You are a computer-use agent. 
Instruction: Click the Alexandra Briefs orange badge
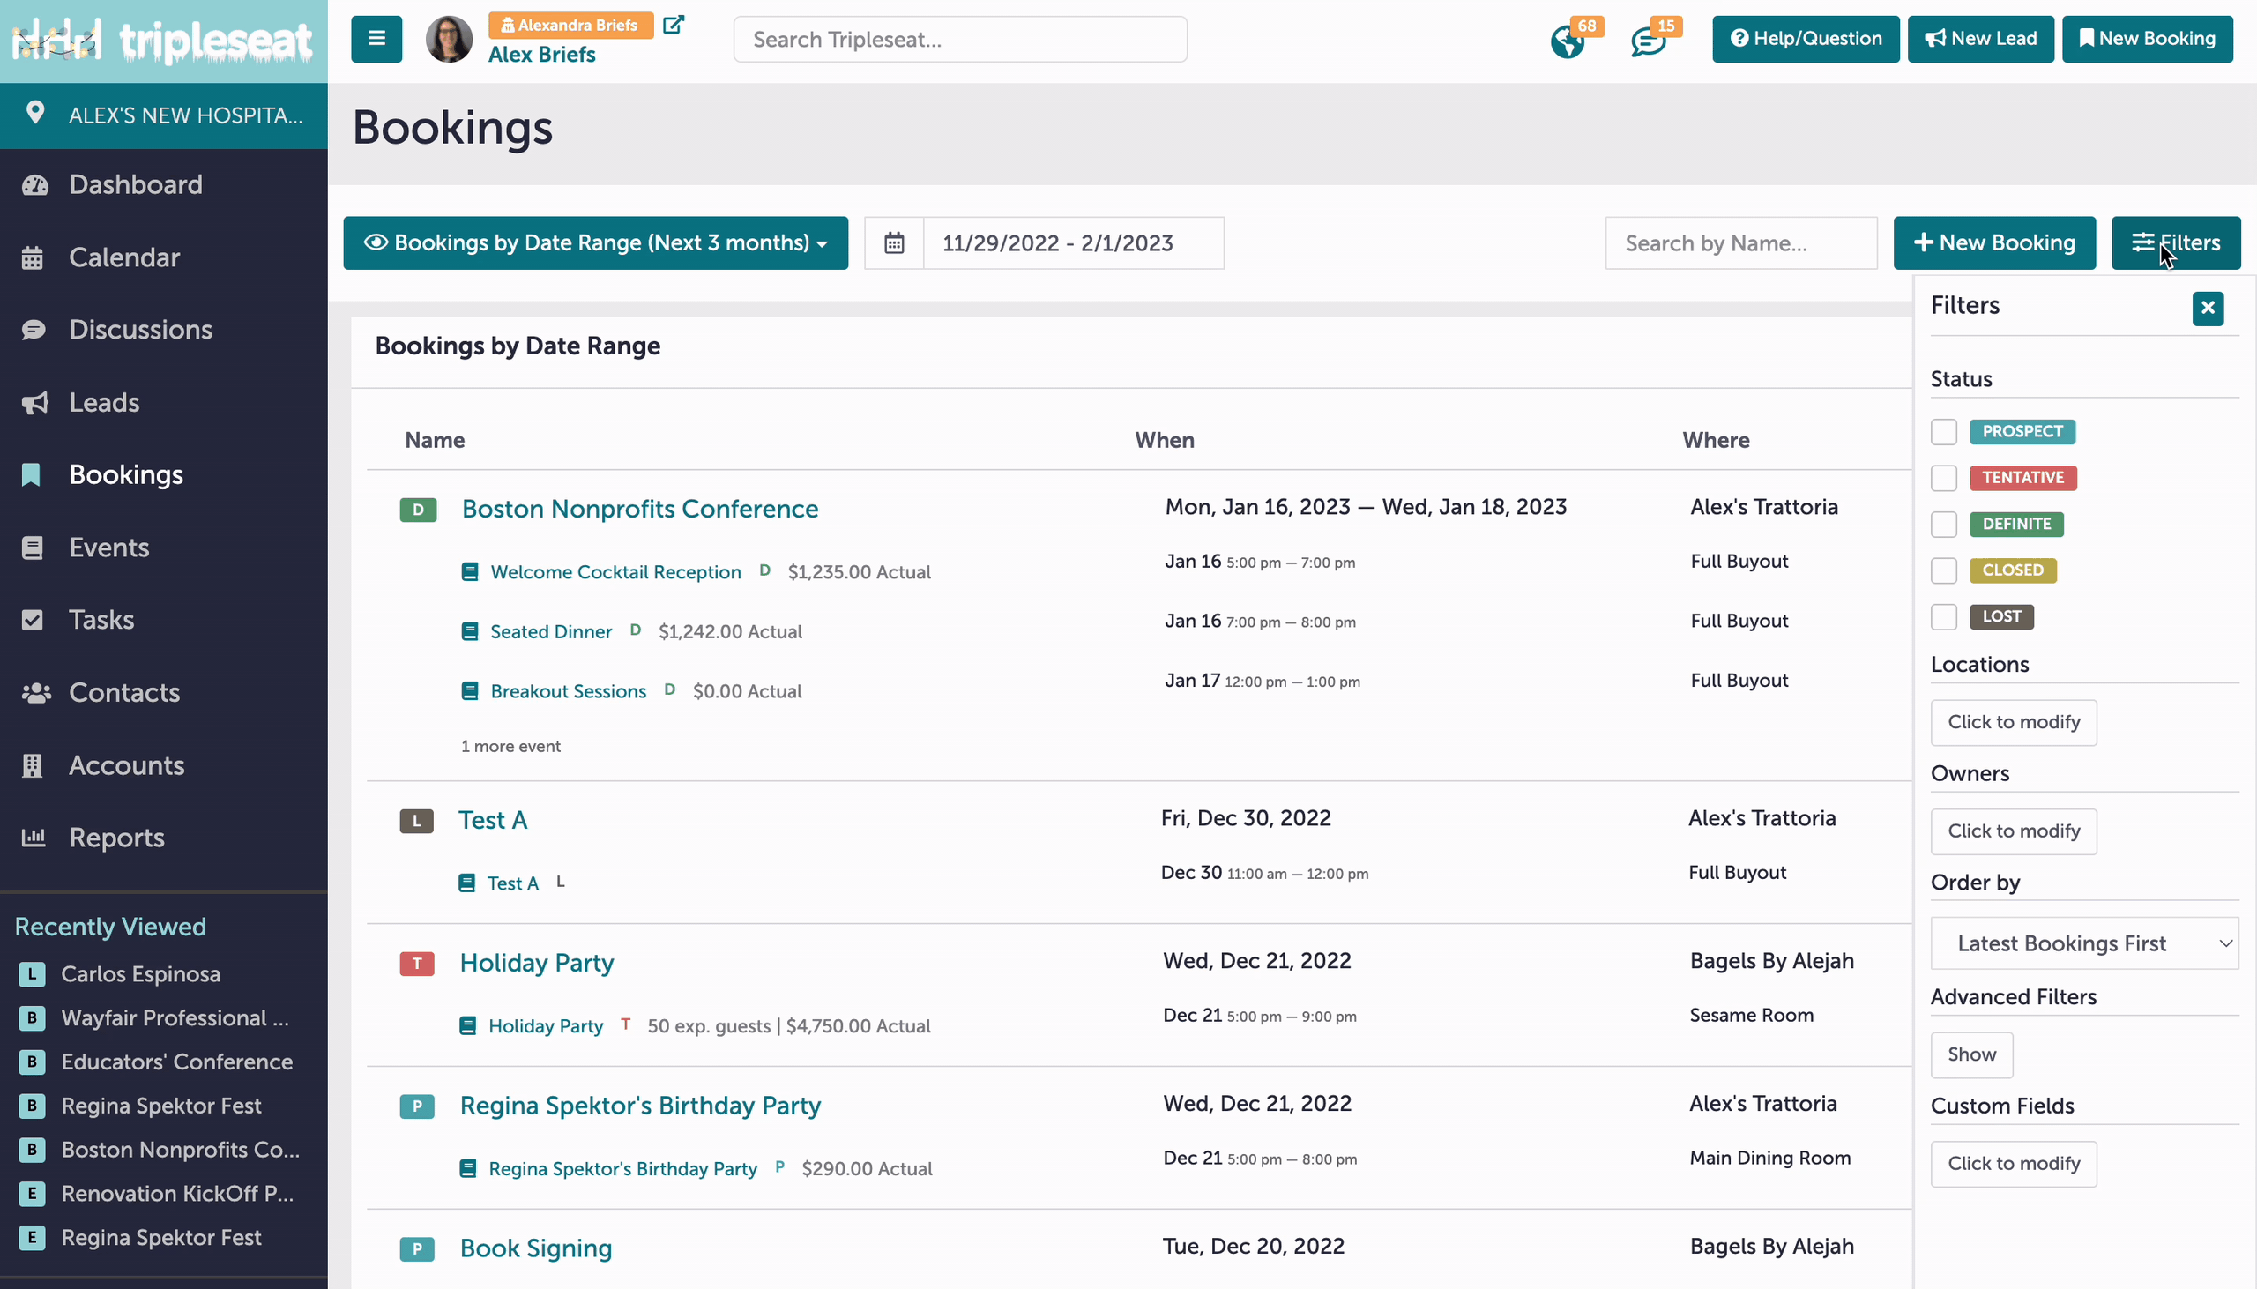[571, 25]
